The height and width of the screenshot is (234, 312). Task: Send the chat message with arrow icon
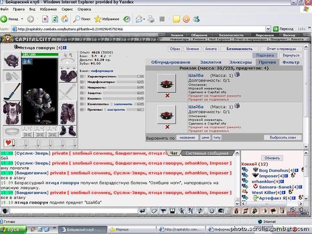click(x=142, y=211)
